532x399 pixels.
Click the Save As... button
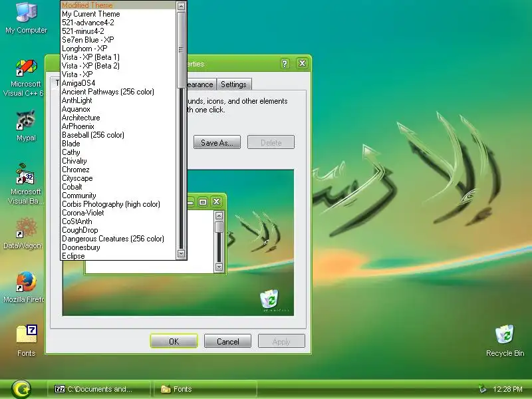coord(217,142)
